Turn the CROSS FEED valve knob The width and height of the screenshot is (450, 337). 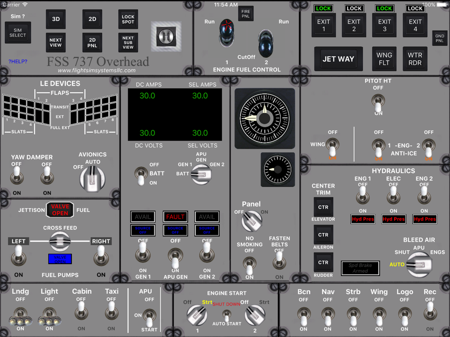pyautogui.click(x=60, y=241)
